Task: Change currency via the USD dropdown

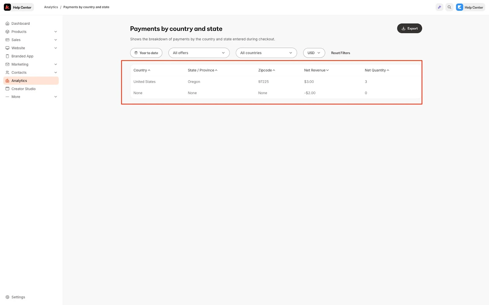Action: tap(314, 53)
